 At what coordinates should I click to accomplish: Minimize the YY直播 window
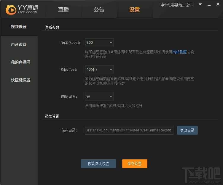pyautogui.click(x=209, y=5)
